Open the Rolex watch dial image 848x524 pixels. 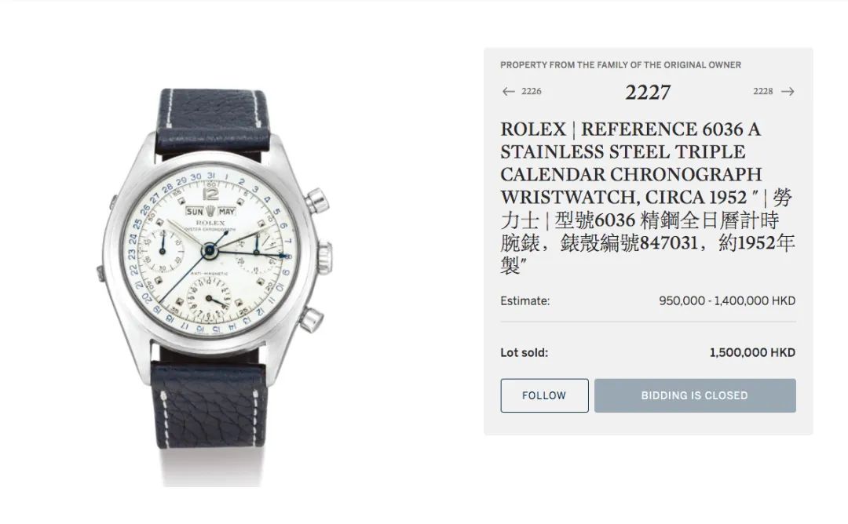click(211, 252)
